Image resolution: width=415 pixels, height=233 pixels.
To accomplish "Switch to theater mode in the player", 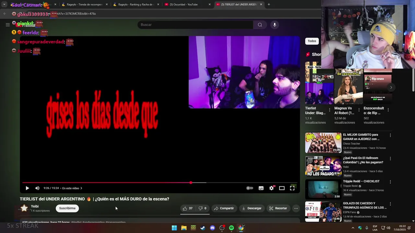I will point(282,188).
